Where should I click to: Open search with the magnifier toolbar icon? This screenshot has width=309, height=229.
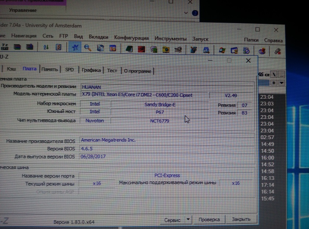87,48
